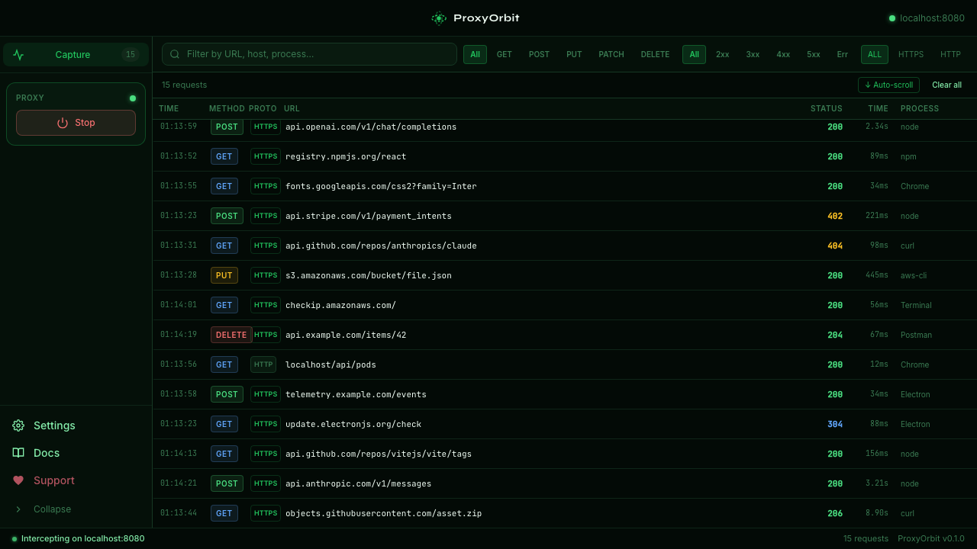
Task: Filter requests by POST method
Action: [x=539, y=54]
